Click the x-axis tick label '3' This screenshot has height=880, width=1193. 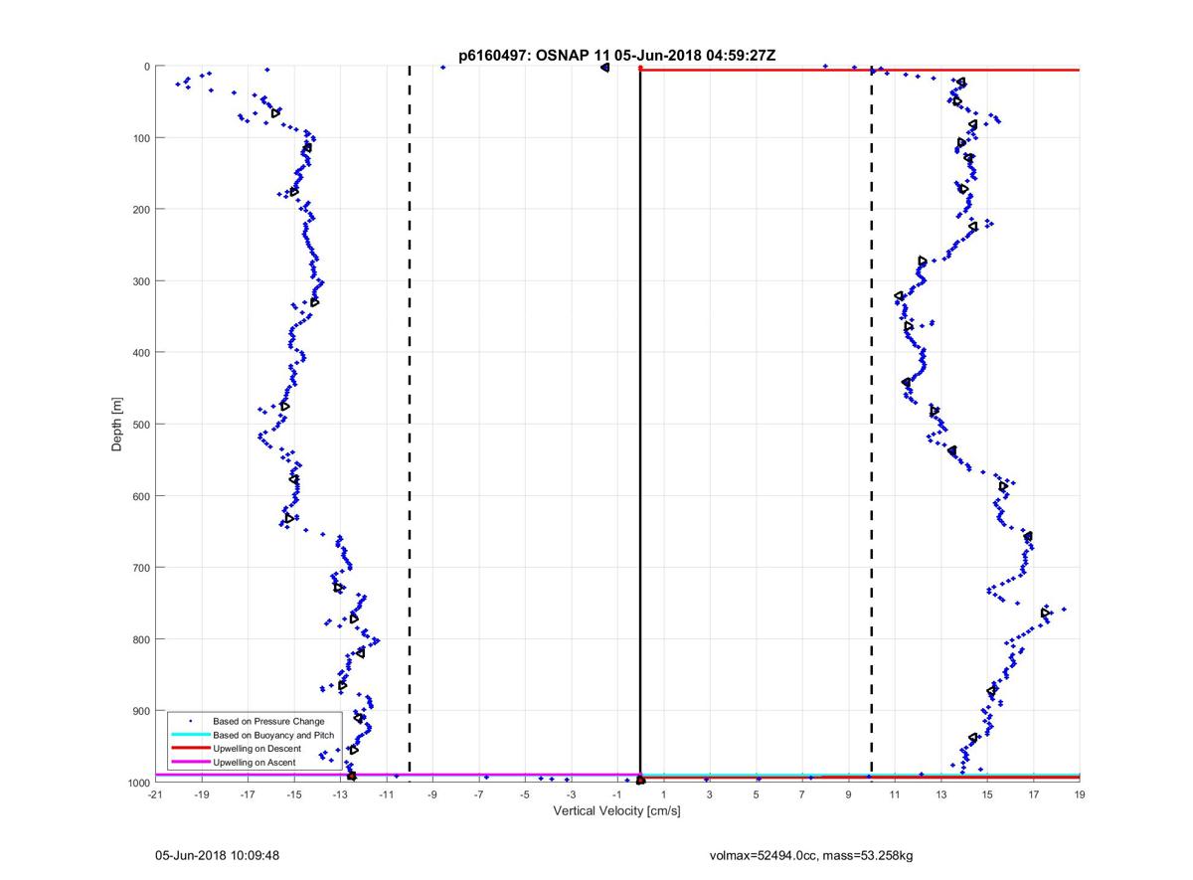coord(709,795)
